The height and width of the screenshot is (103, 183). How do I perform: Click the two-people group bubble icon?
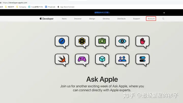point(122,60)
